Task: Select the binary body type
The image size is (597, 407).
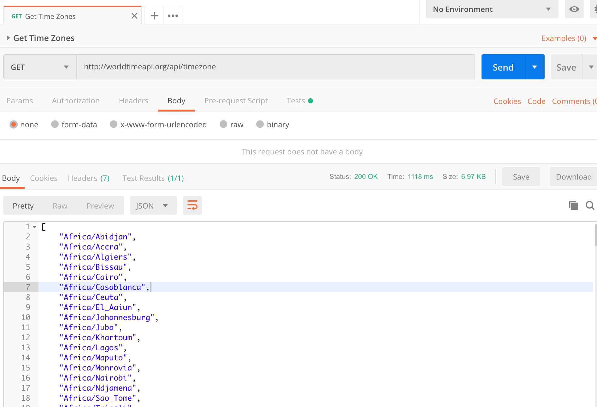Action: 260,124
